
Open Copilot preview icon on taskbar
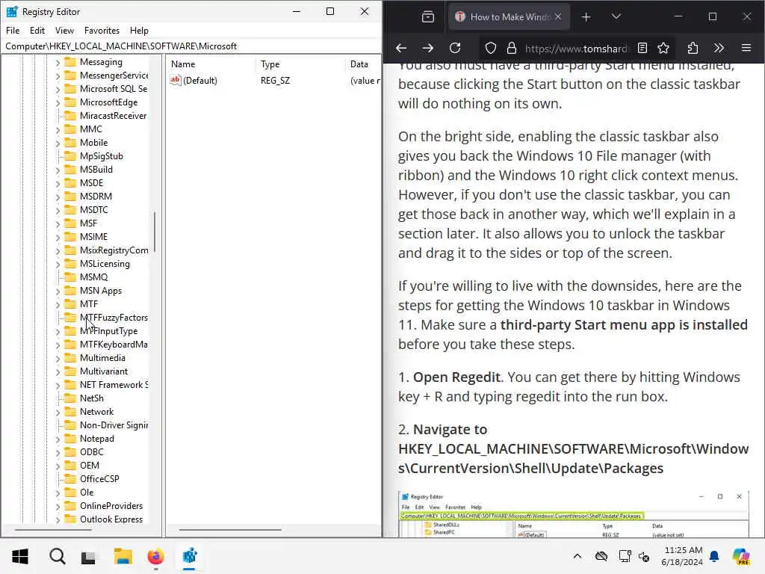741,556
